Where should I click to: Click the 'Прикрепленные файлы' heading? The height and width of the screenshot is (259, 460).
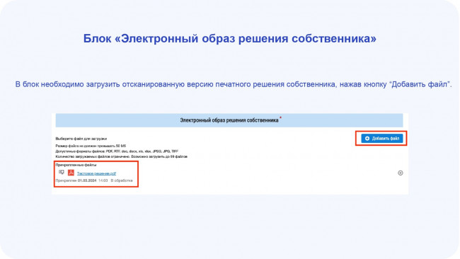click(x=76, y=165)
